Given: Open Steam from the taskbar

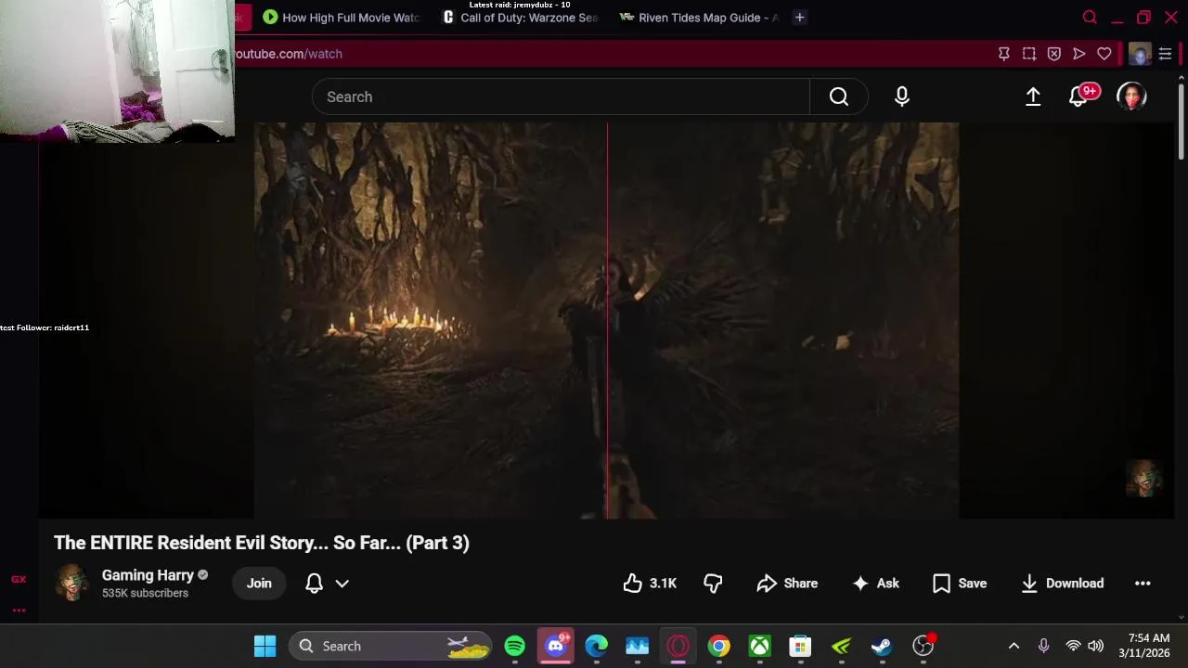Looking at the screenshot, I should (882, 646).
